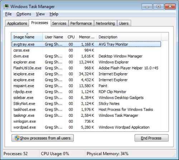Sort processes by CPU column header

click(x=71, y=37)
